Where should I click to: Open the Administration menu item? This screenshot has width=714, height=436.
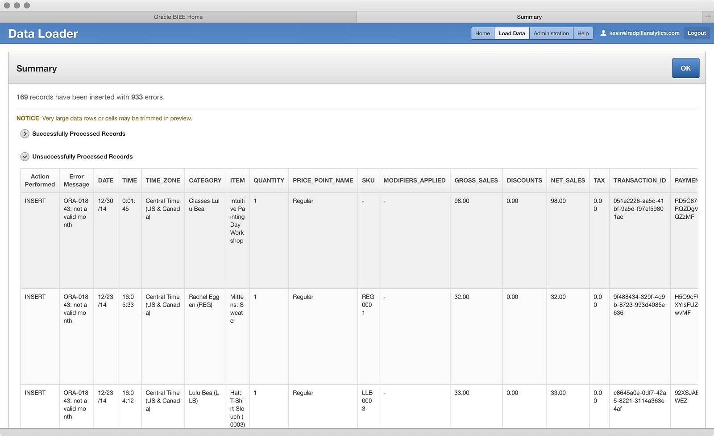pos(551,33)
